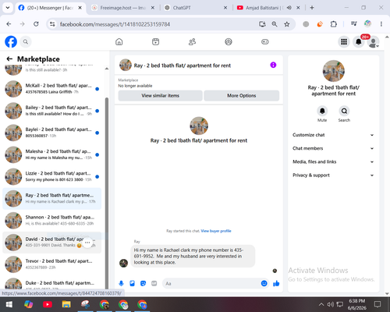This screenshot has width=390, height=312.
Task: Open the Friends icon in top nav
Action: coord(192,41)
